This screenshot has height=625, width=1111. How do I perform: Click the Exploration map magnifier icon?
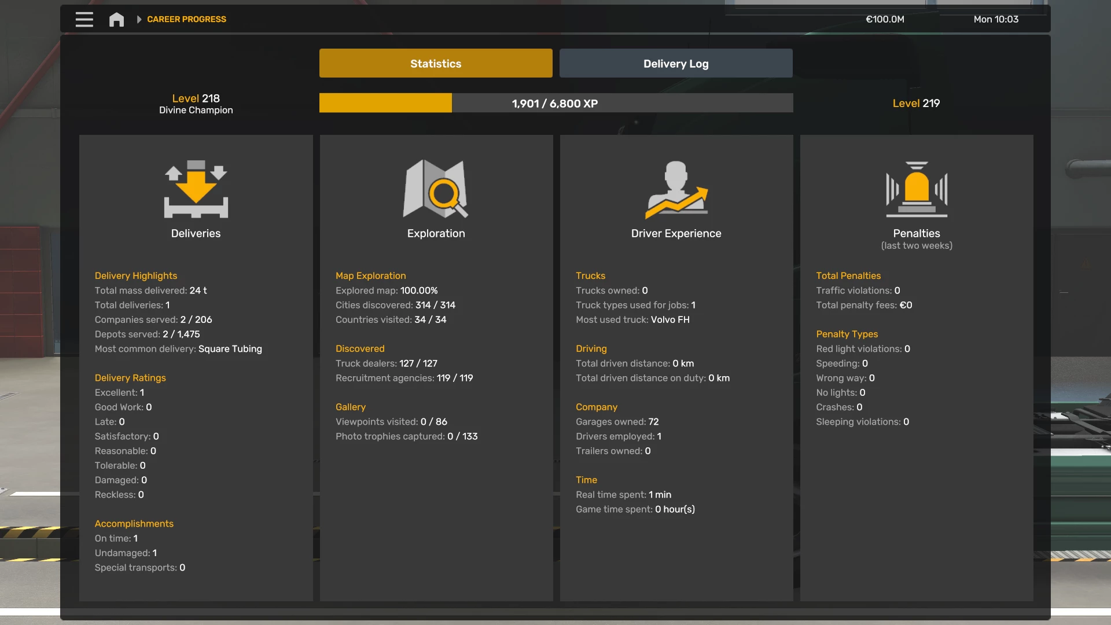pos(436,189)
